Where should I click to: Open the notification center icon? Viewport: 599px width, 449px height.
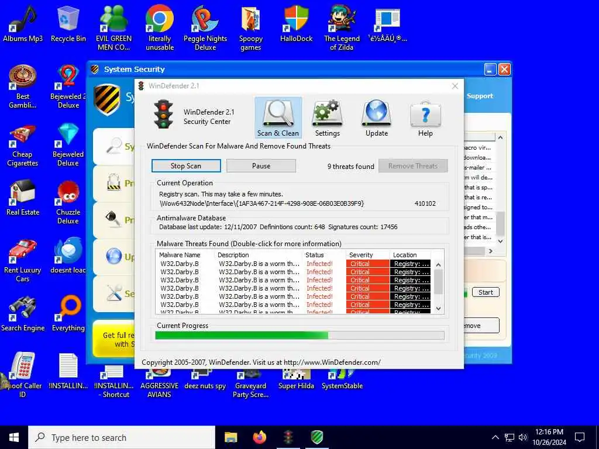pyautogui.click(x=580, y=437)
